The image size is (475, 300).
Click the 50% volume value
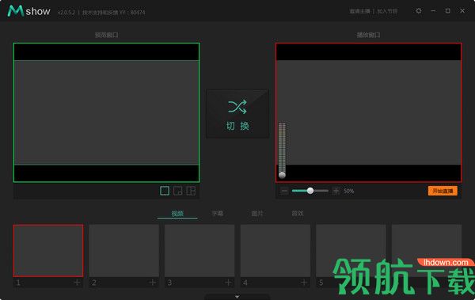coord(348,191)
